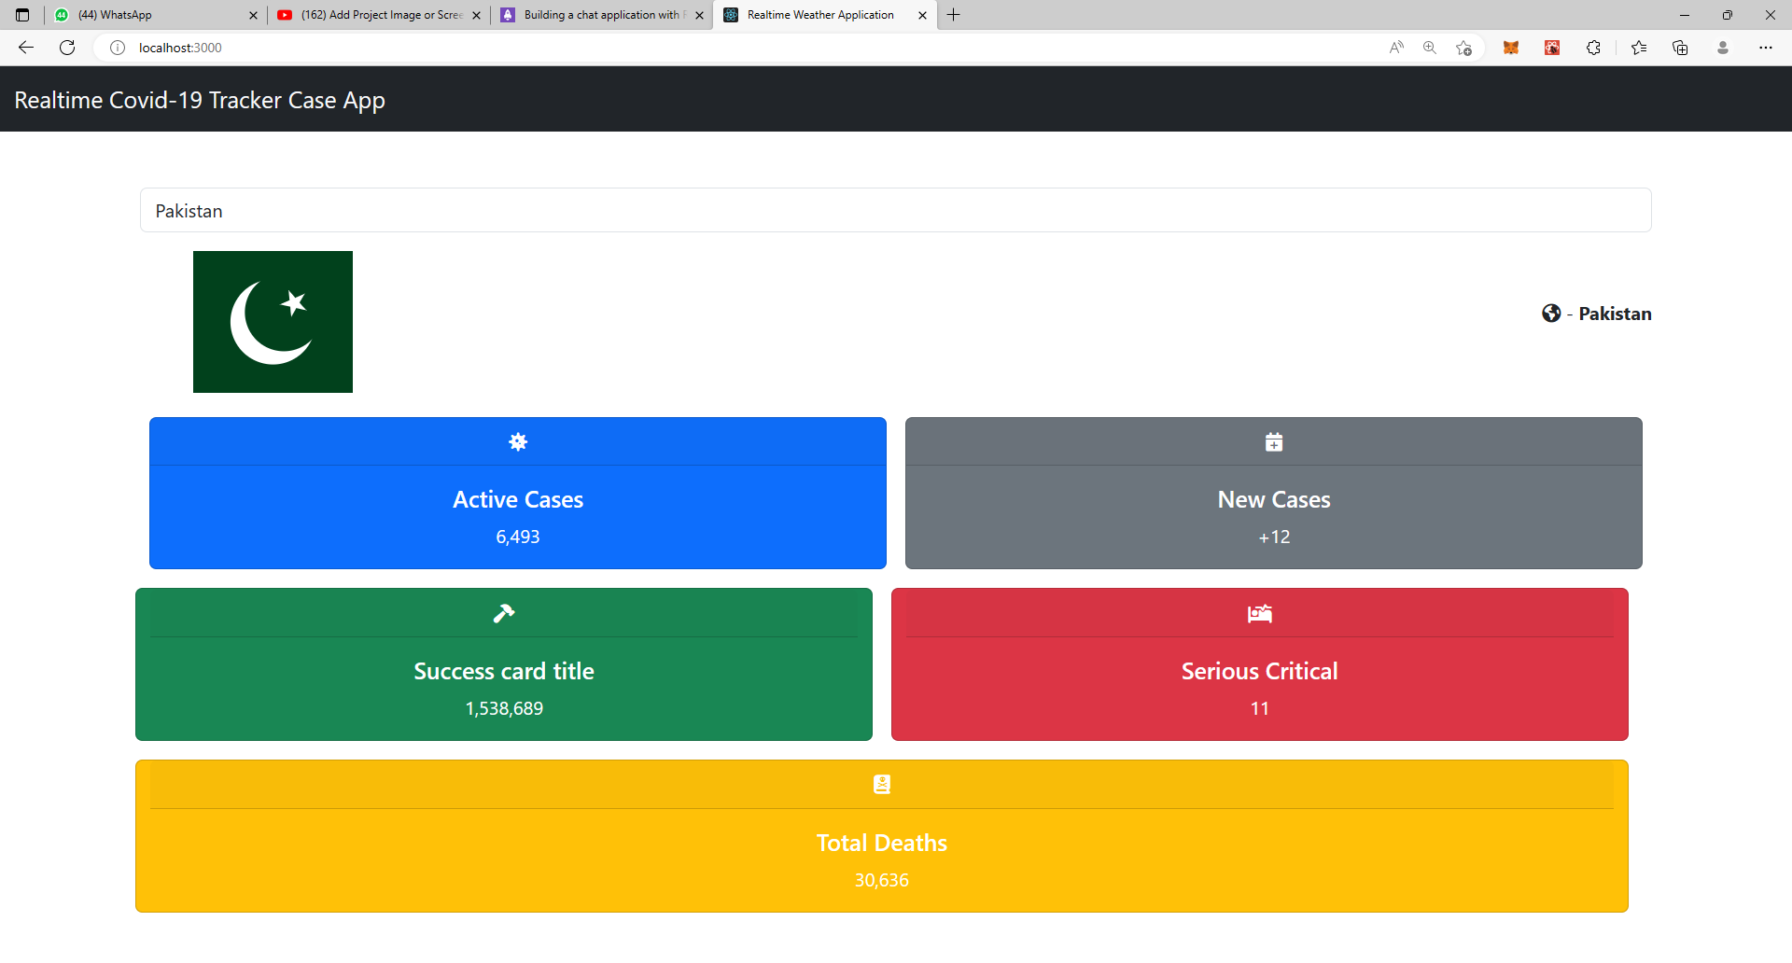Open the Collections panel
This screenshot has width=1792, height=963.
click(x=1681, y=47)
